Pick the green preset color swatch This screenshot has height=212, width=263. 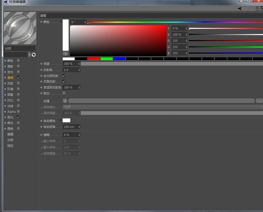(106, 59)
